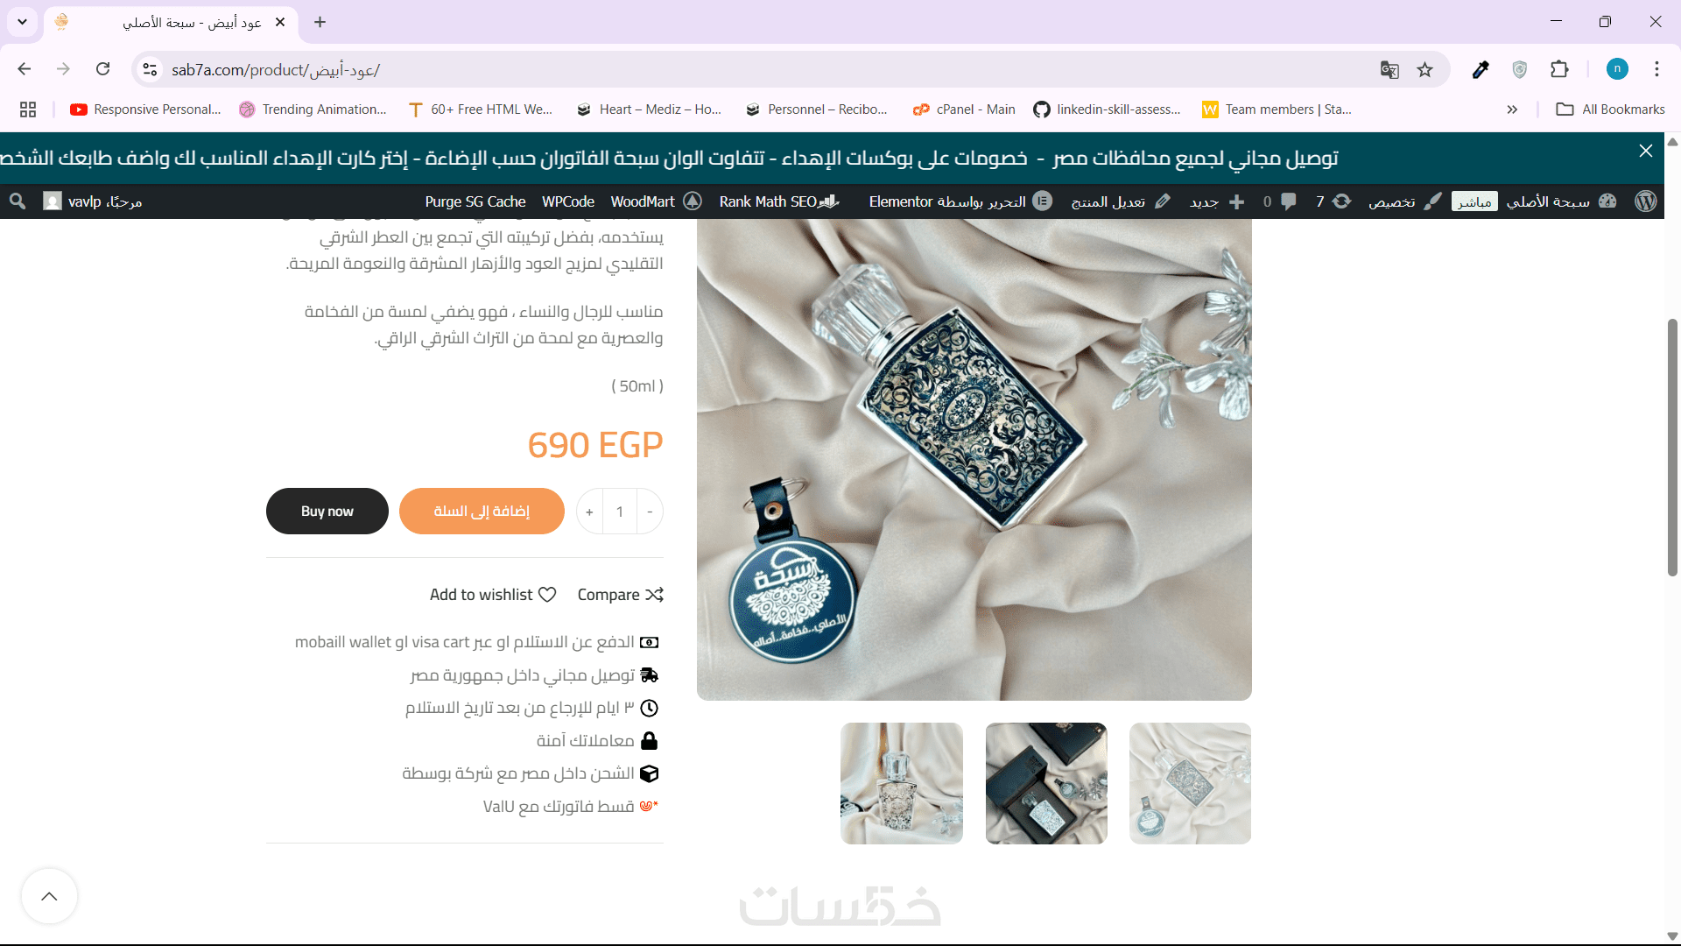Click the page vertical scrollbar thumb

1672,447
